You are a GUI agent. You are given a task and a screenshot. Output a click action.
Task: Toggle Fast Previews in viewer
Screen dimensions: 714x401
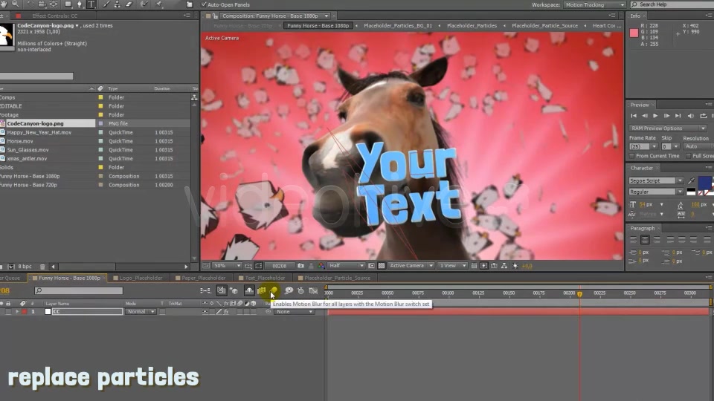pyautogui.click(x=484, y=266)
